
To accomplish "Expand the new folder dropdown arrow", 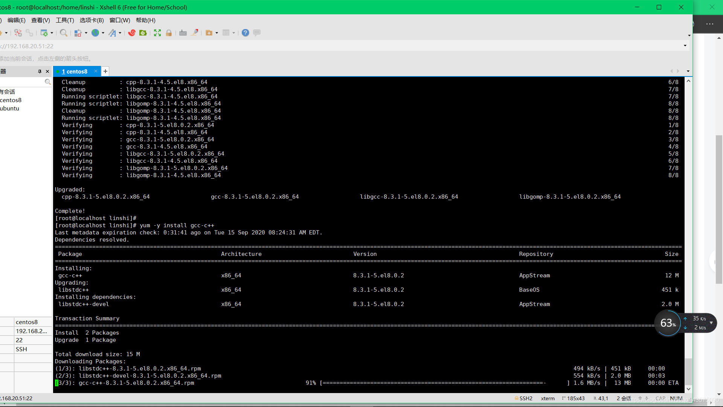I will click(217, 33).
